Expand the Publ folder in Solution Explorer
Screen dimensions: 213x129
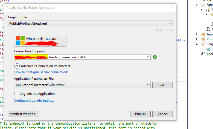click(196, 39)
